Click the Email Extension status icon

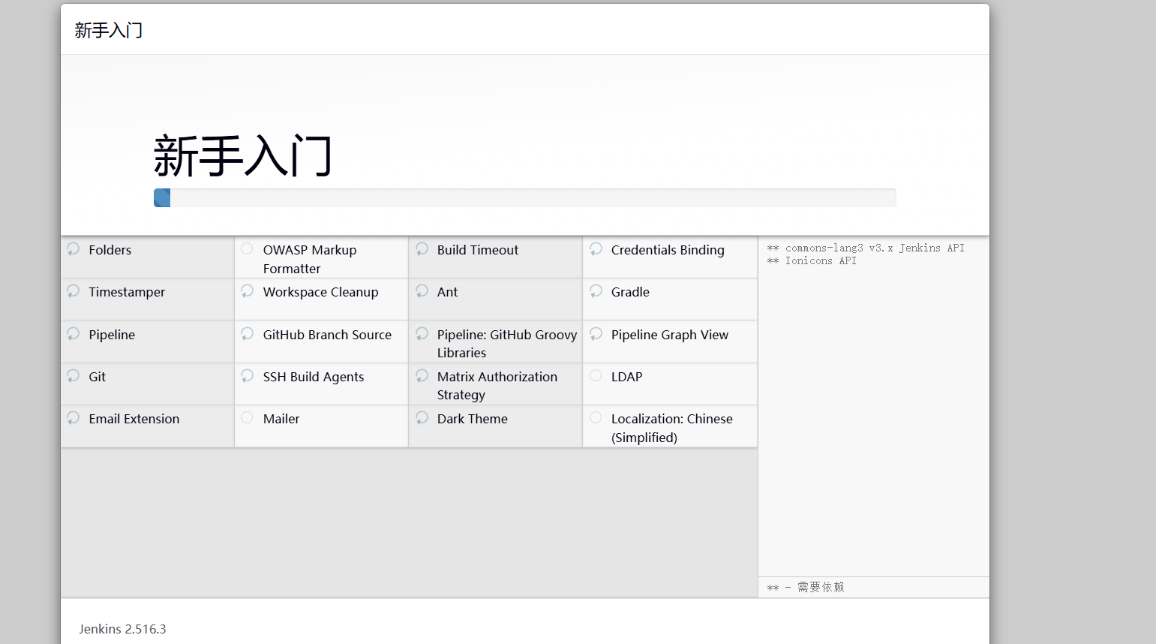pyautogui.click(x=74, y=417)
